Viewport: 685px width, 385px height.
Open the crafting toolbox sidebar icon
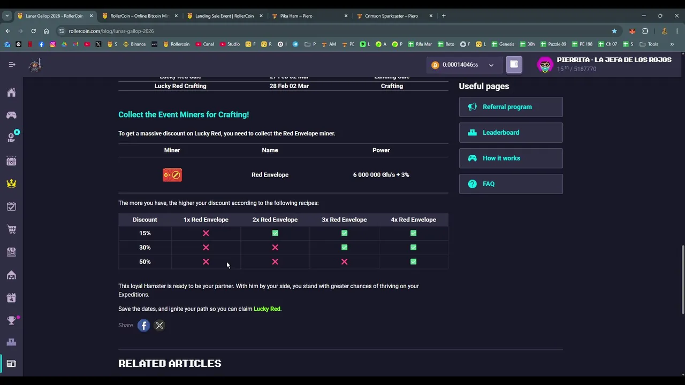pos(11,298)
